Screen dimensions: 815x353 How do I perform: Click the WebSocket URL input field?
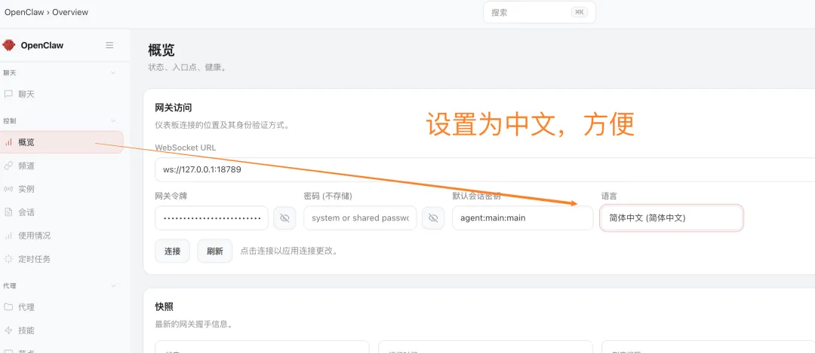pyautogui.click(x=485, y=169)
